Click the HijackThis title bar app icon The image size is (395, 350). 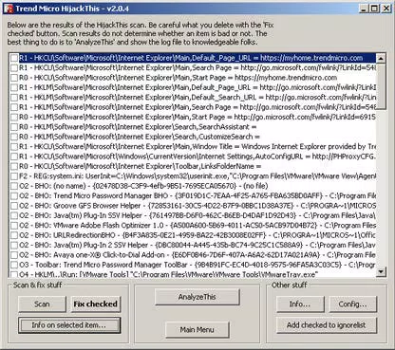9,9
